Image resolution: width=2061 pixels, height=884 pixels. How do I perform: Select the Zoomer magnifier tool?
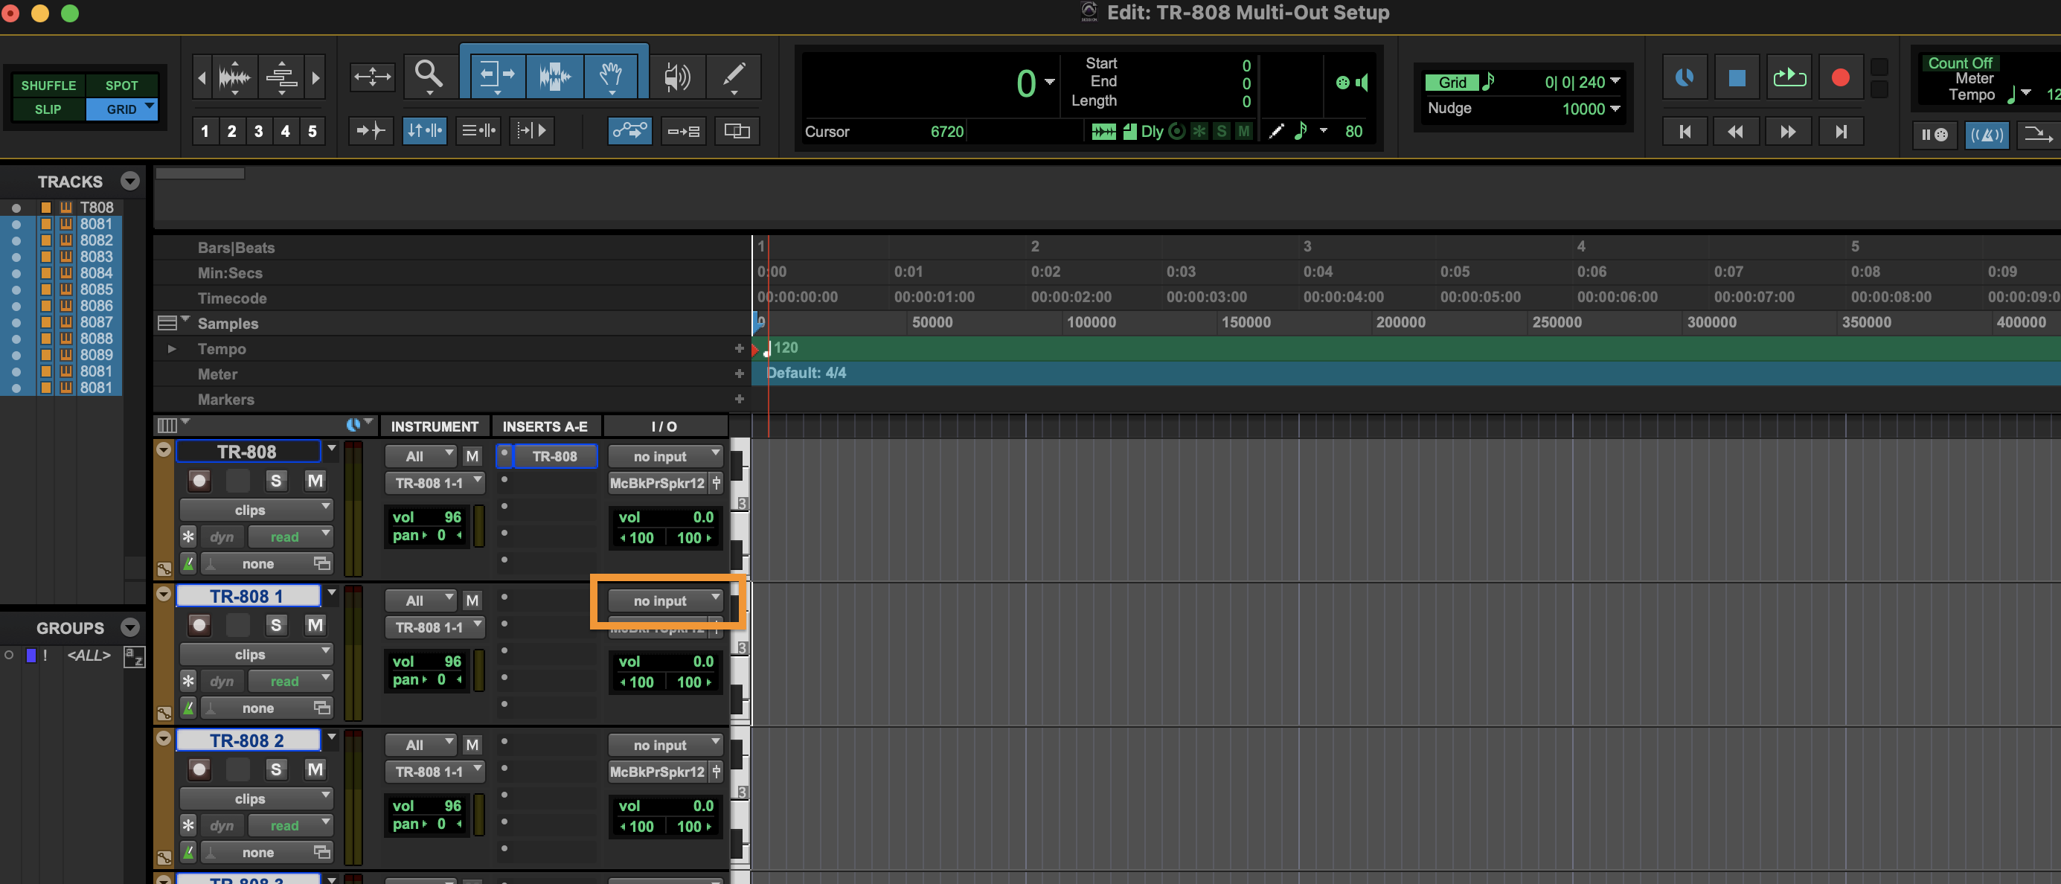click(429, 76)
